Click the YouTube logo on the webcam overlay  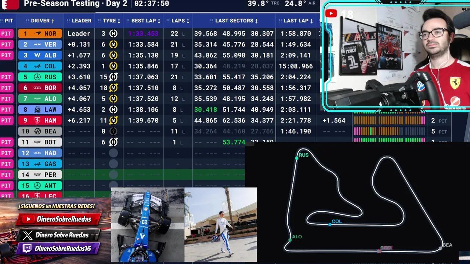(x=331, y=14)
